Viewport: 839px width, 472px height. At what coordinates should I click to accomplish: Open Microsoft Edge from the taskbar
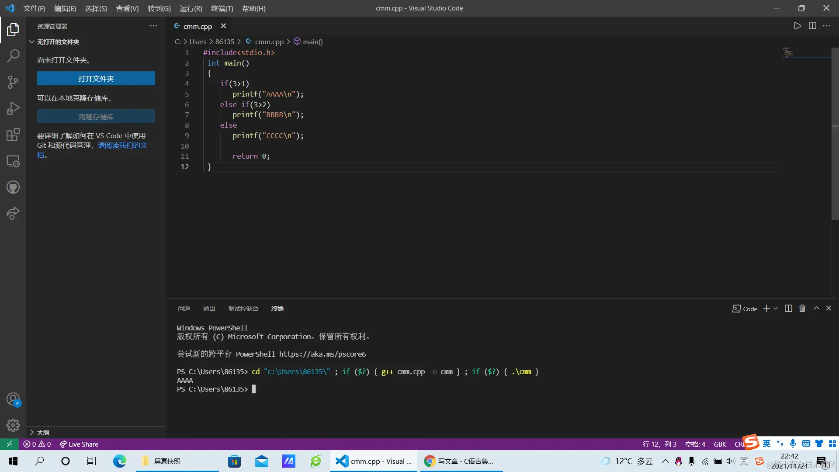[119, 461]
